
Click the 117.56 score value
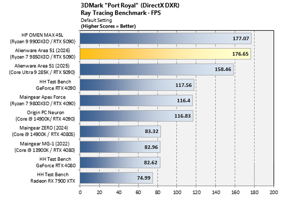[184, 85]
